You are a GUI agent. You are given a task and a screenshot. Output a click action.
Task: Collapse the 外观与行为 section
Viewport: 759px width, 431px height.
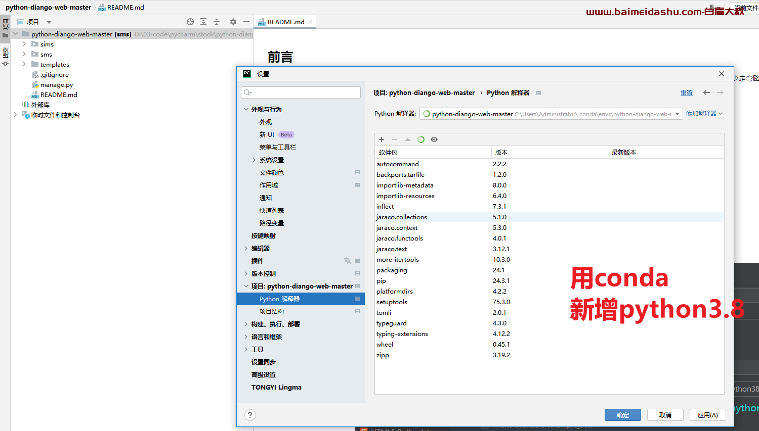click(246, 109)
